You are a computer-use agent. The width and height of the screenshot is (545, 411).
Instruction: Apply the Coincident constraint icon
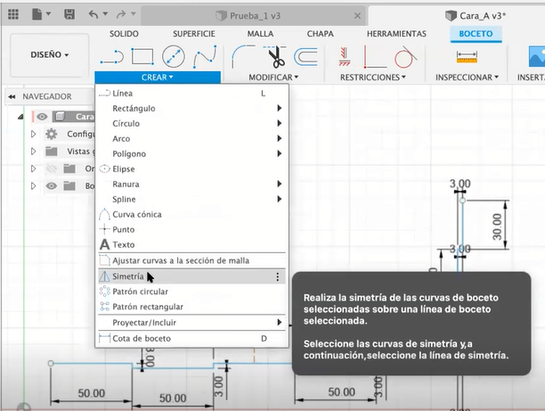[345, 57]
